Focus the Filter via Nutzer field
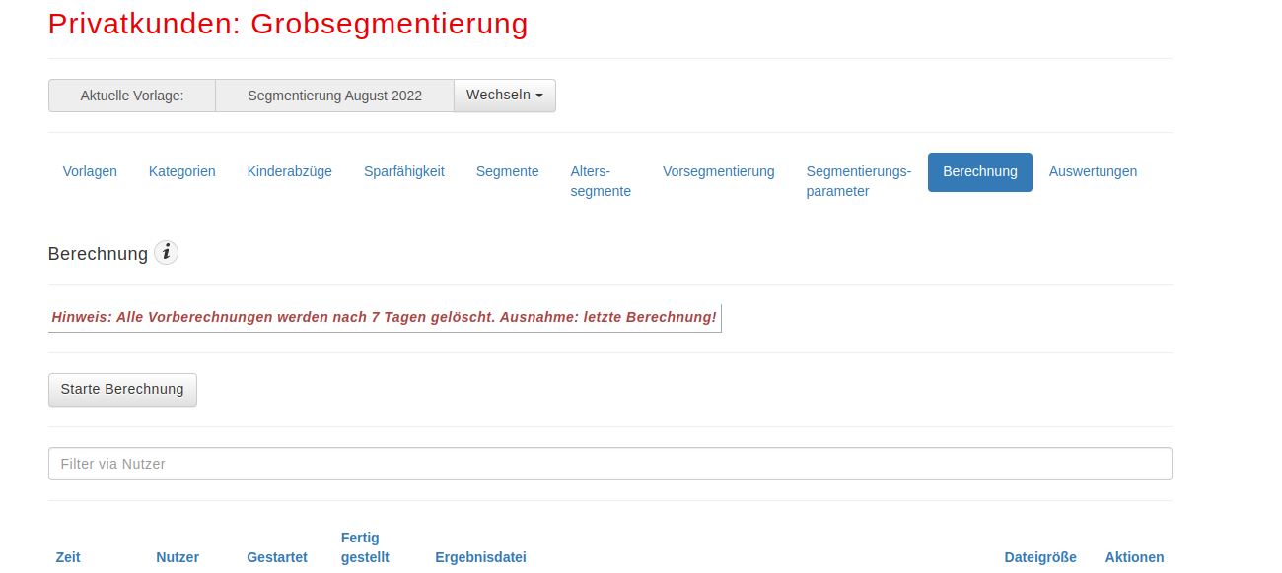The width and height of the screenshot is (1282, 573). click(610, 464)
